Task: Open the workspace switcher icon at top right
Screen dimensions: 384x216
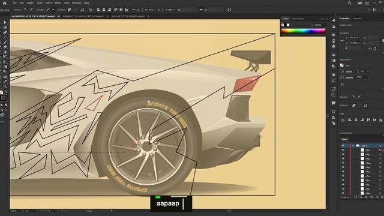Action: click(x=367, y=3)
